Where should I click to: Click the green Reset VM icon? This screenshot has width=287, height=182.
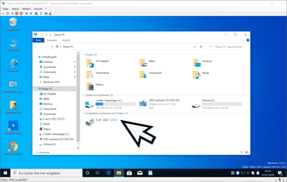(31, 13)
